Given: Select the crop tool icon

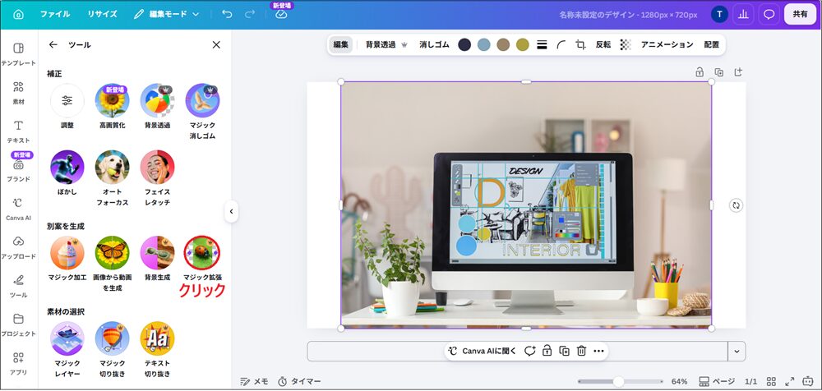Looking at the screenshot, I should [x=580, y=45].
